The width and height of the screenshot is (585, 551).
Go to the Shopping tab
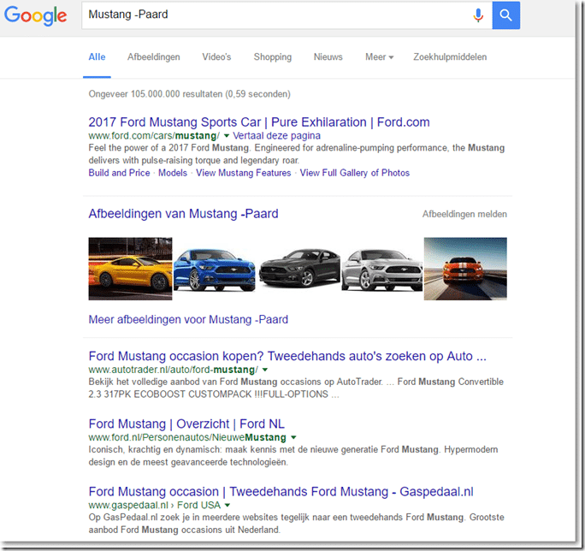[273, 57]
